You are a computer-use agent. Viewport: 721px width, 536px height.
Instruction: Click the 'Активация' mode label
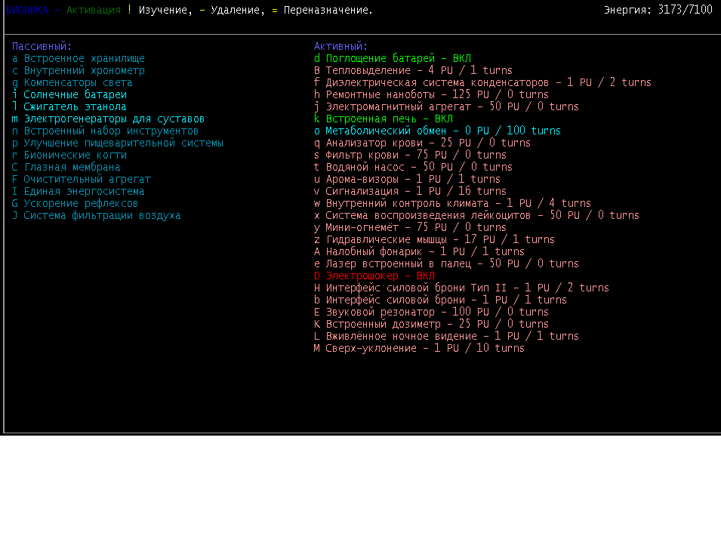[94, 10]
